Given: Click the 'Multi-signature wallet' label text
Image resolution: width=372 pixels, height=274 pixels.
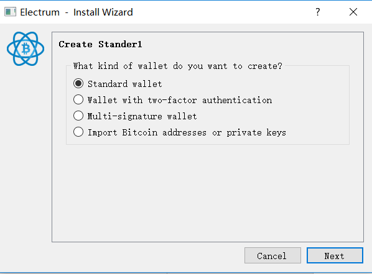Looking at the screenshot, I should coord(142,116).
